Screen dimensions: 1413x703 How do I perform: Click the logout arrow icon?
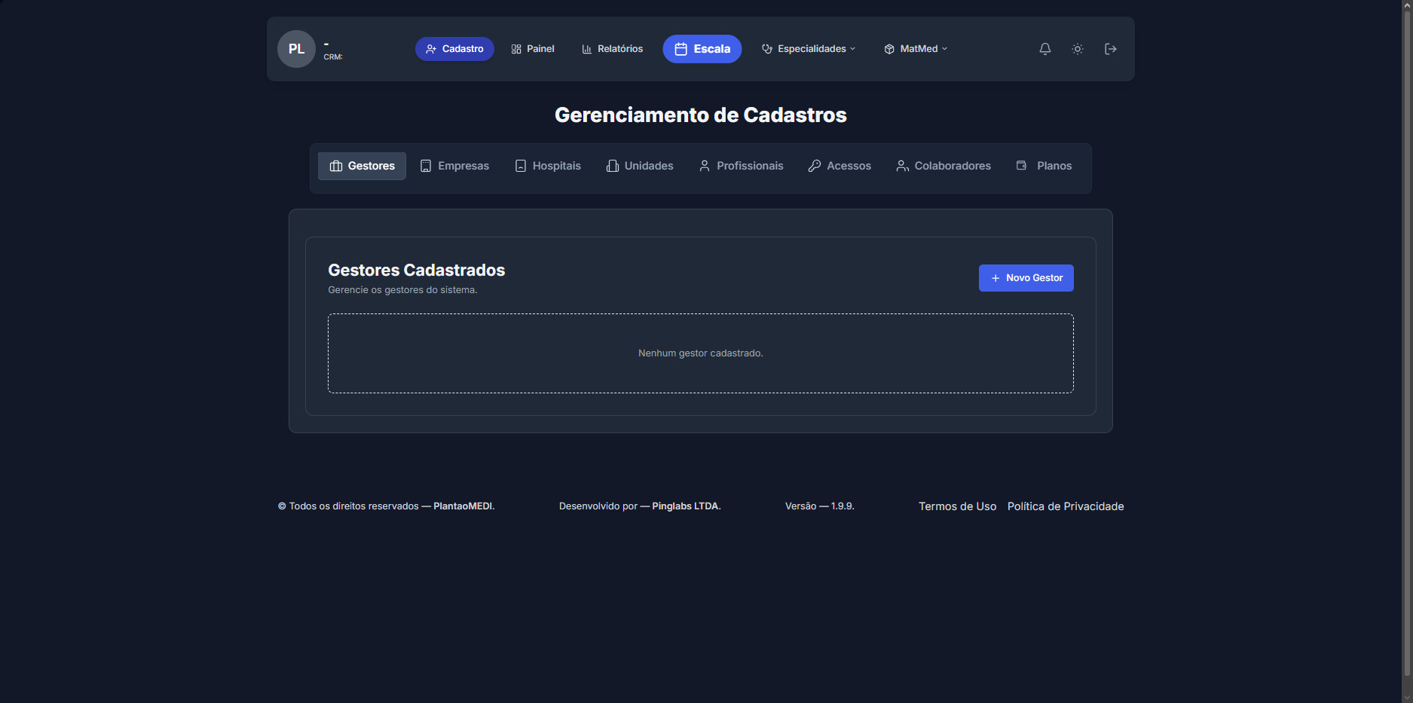click(1110, 49)
